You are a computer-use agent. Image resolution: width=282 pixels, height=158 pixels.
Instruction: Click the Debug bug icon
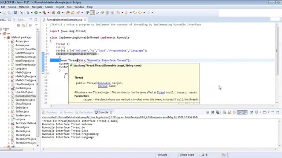[28, 13]
